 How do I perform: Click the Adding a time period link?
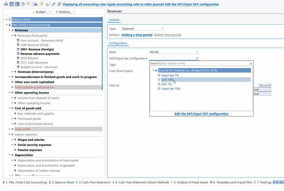[x=137, y=35]
